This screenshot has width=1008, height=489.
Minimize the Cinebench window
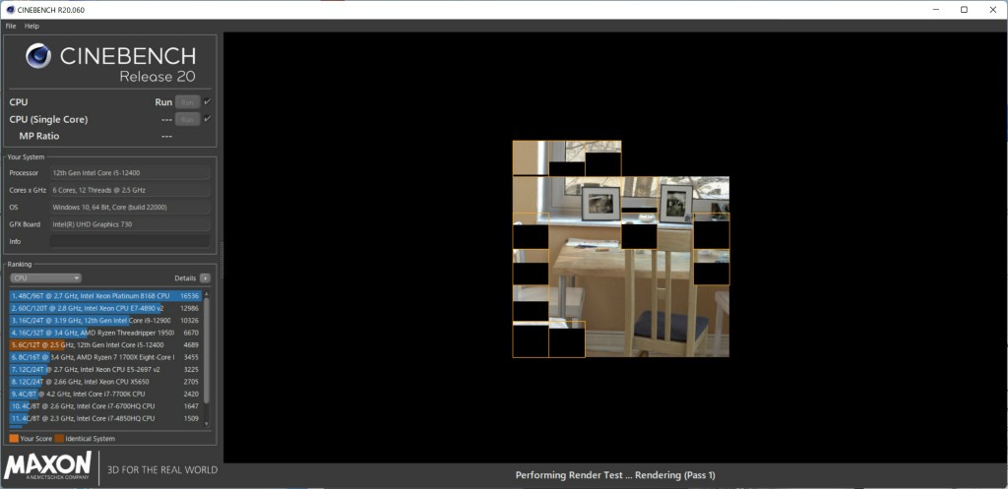[x=935, y=10]
